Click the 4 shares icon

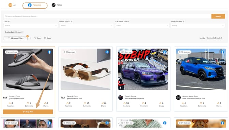tap(160, 103)
